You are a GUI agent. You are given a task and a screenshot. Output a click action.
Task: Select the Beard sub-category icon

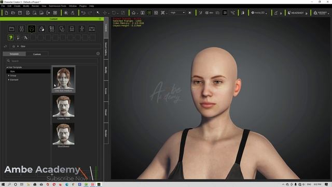25,38
